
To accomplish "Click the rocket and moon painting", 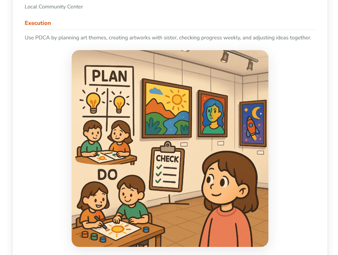I will 253,123.
